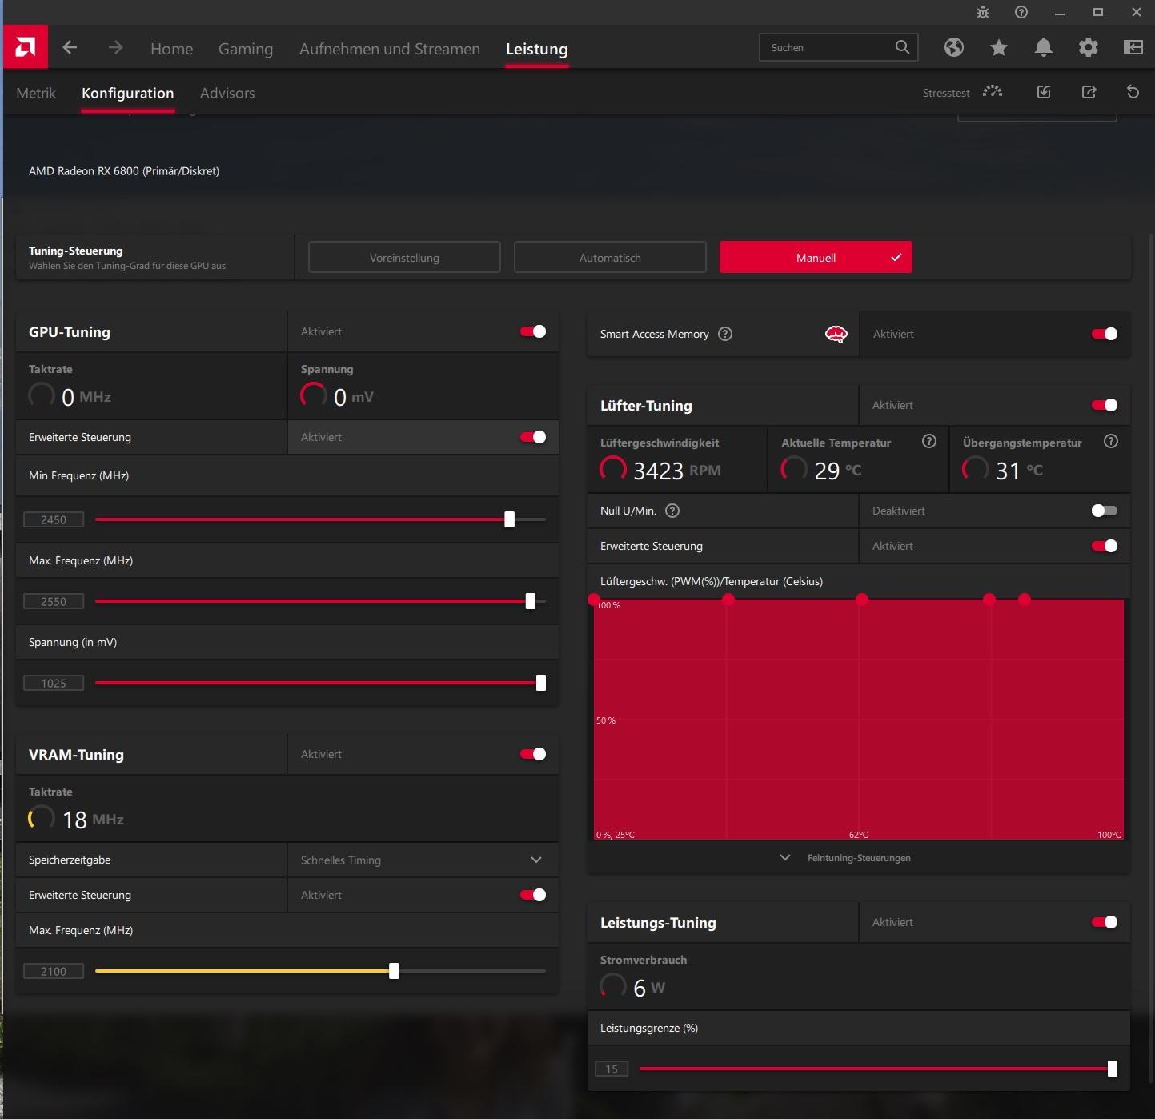
Task: Open settings gear icon
Action: tap(1088, 47)
